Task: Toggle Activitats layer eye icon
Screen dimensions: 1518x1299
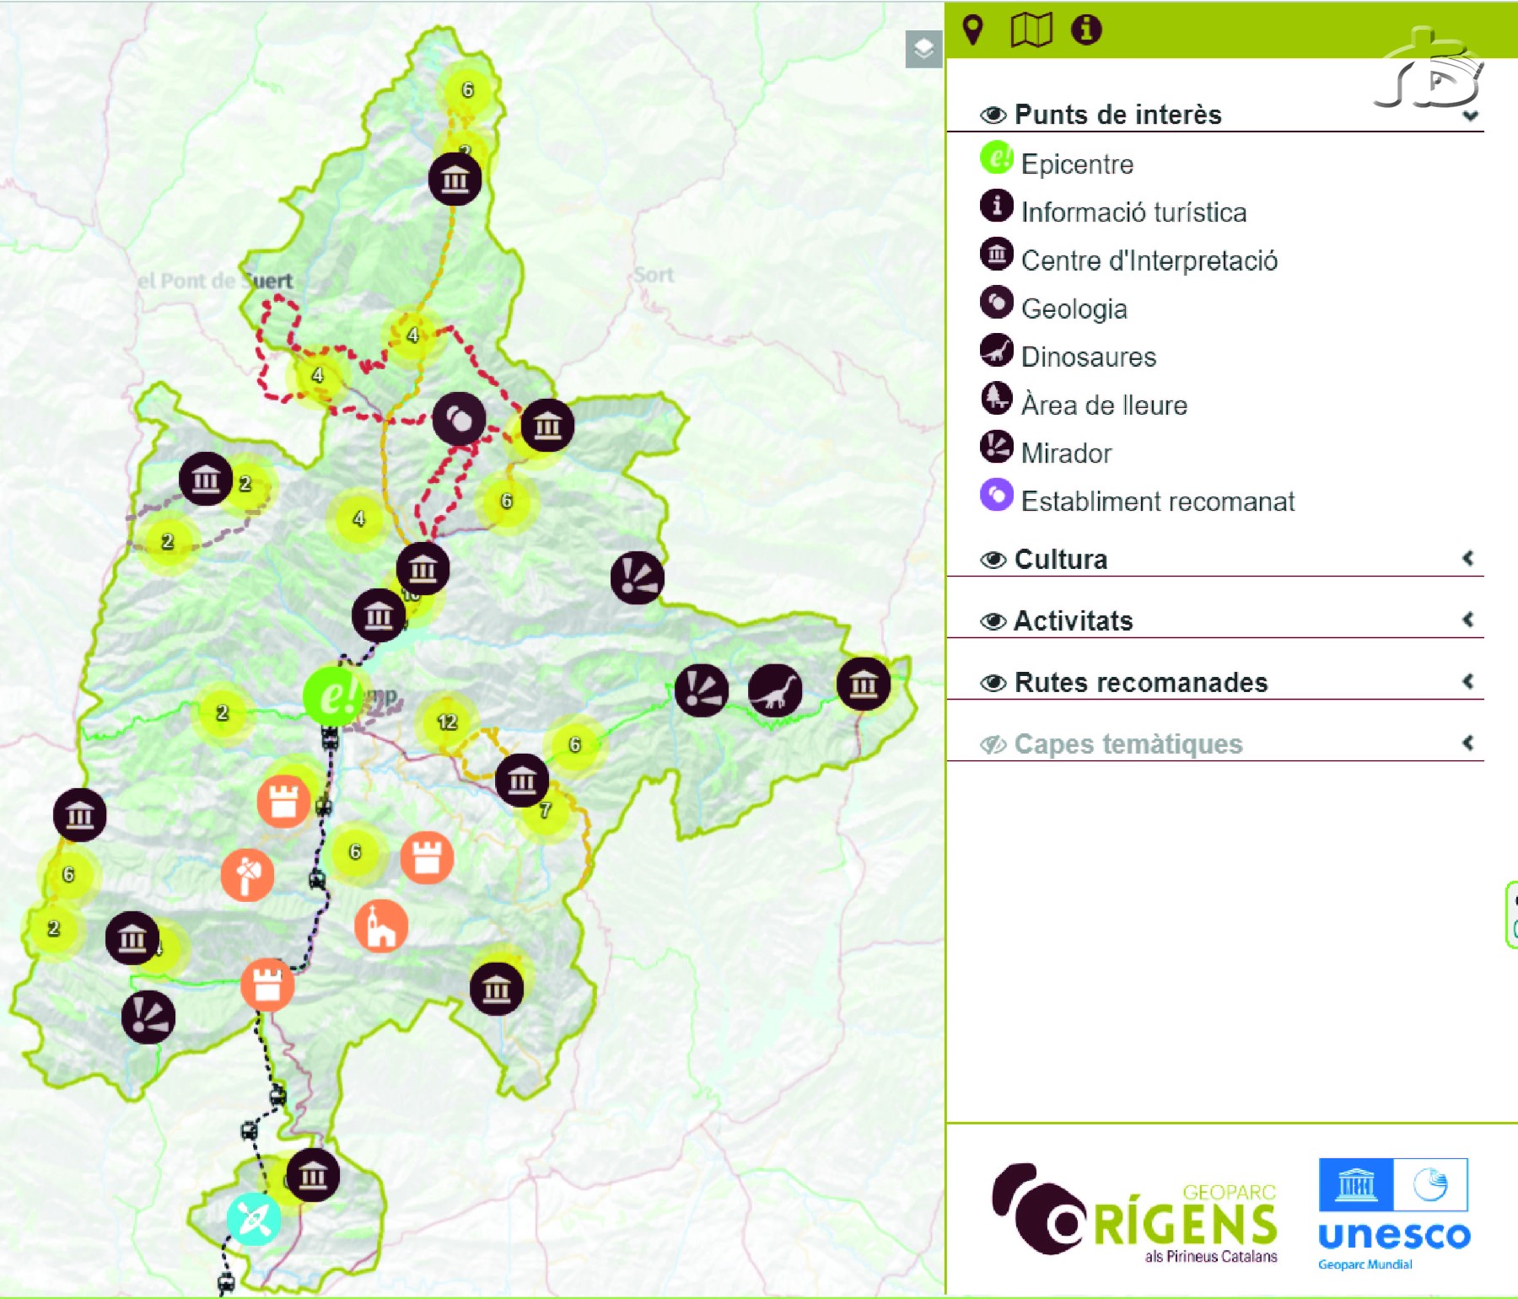Action: click(993, 621)
